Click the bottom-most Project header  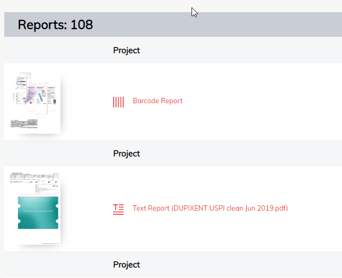pos(126,265)
